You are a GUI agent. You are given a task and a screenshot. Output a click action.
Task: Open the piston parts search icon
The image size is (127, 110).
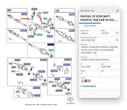point(83,81)
